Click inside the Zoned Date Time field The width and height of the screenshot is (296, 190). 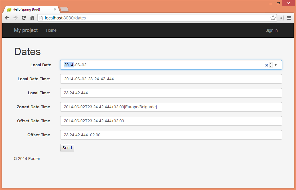coord(171,107)
